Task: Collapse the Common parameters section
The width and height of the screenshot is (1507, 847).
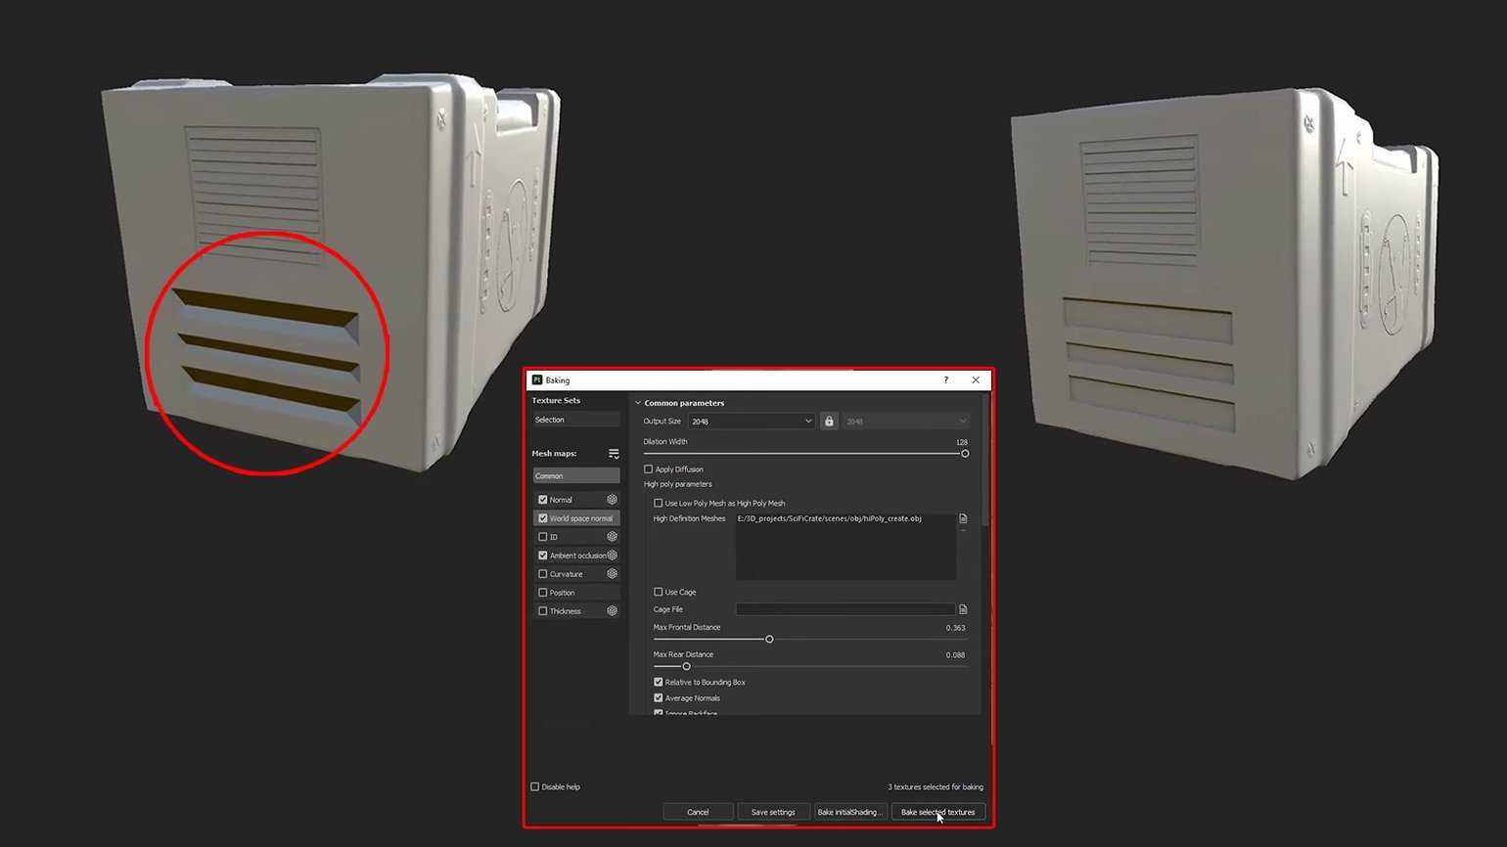Action: [638, 403]
